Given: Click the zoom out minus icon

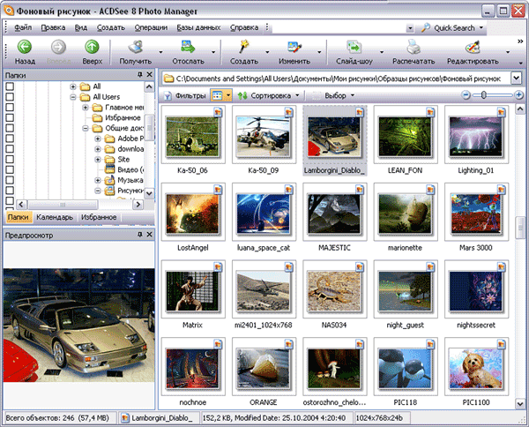Looking at the screenshot, I should (x=466, y=95).
